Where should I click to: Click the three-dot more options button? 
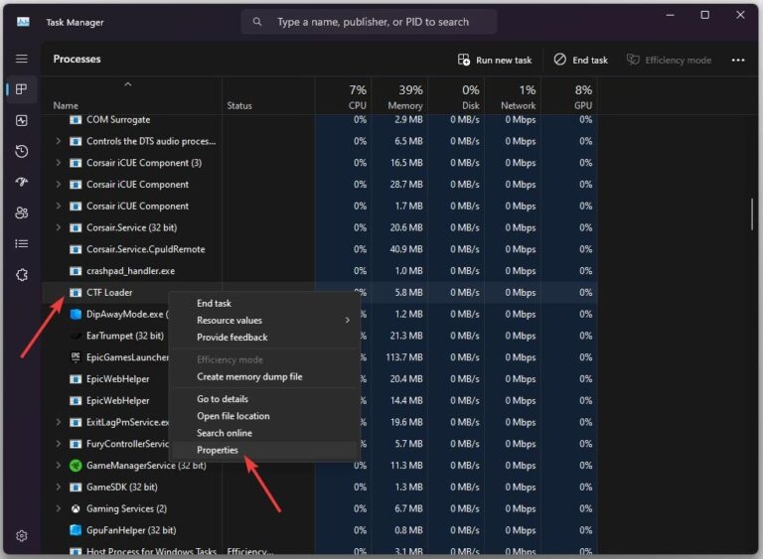pos(737,60)
